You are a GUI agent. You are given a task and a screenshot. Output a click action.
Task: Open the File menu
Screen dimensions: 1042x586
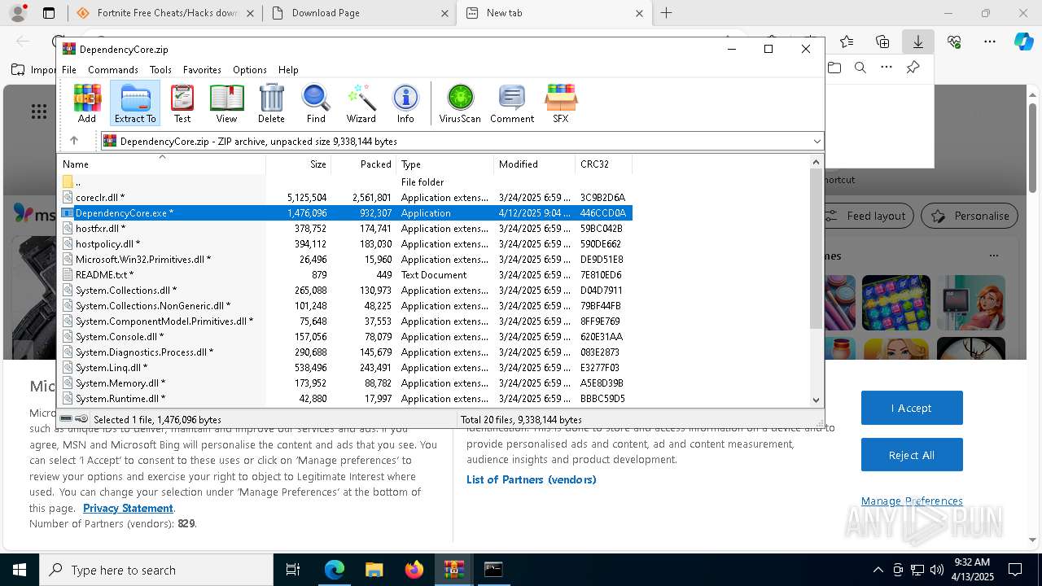(69, 70)
